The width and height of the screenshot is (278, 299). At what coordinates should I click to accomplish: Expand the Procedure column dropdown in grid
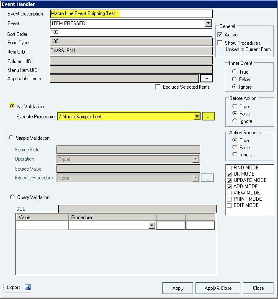pos(152,225)
